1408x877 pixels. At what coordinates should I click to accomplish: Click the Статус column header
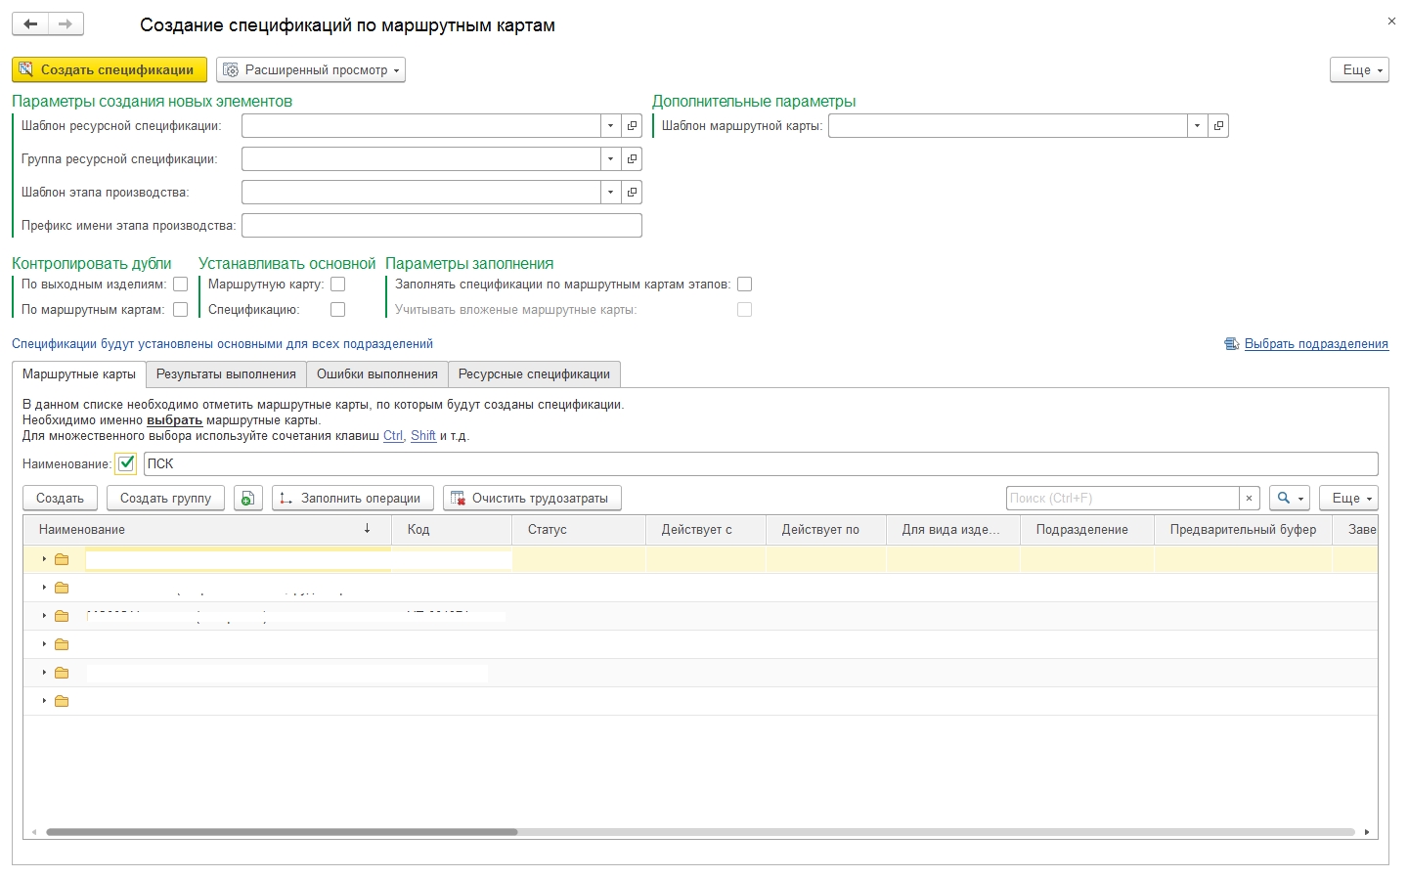579,530
